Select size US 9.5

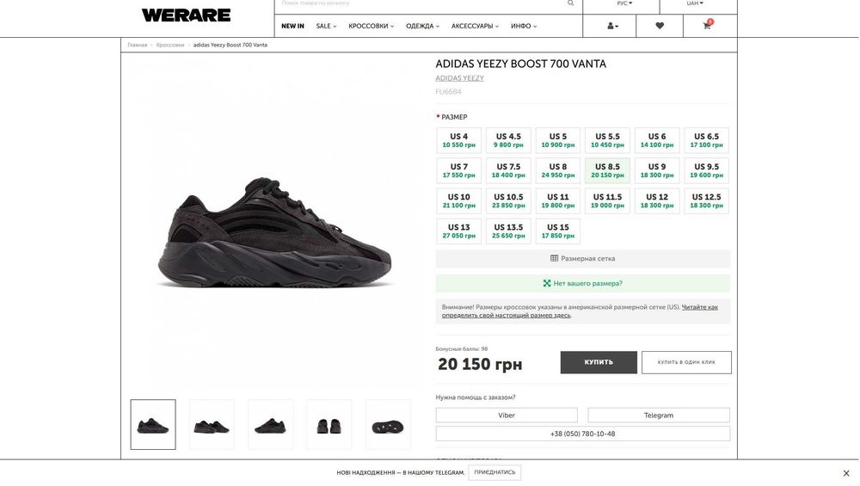click(706, 170)
